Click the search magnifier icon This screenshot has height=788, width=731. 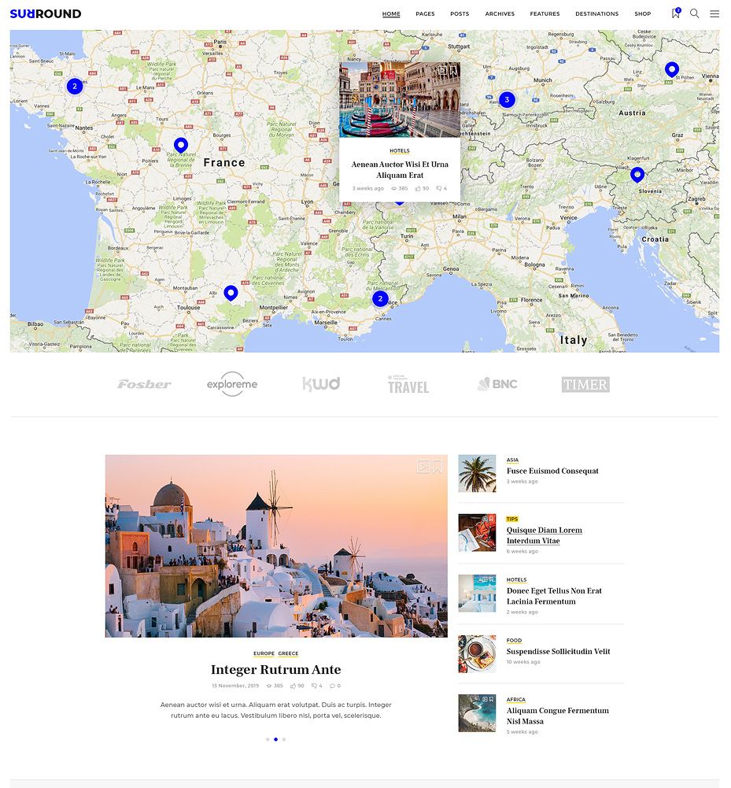coord(695,13)
